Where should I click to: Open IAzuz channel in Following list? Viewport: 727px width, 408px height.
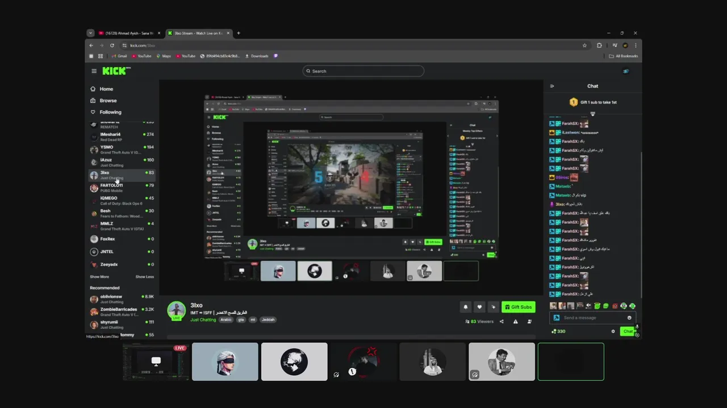122,162
